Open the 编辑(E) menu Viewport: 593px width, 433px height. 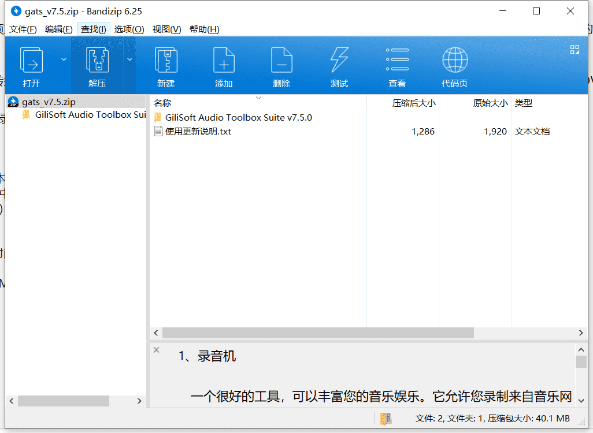pos(58,29)
